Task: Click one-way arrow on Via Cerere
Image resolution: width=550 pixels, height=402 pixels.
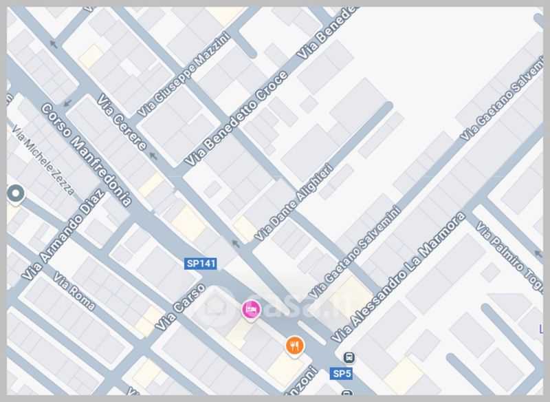Action: click(153, 156)
